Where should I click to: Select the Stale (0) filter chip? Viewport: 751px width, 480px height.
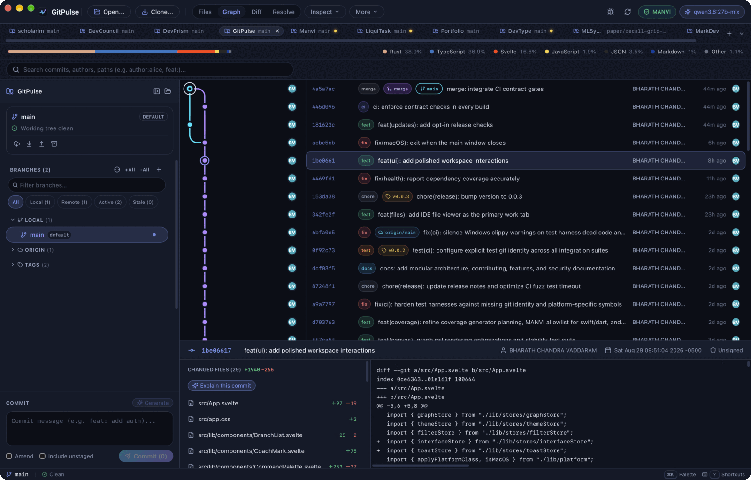point(143,202)
